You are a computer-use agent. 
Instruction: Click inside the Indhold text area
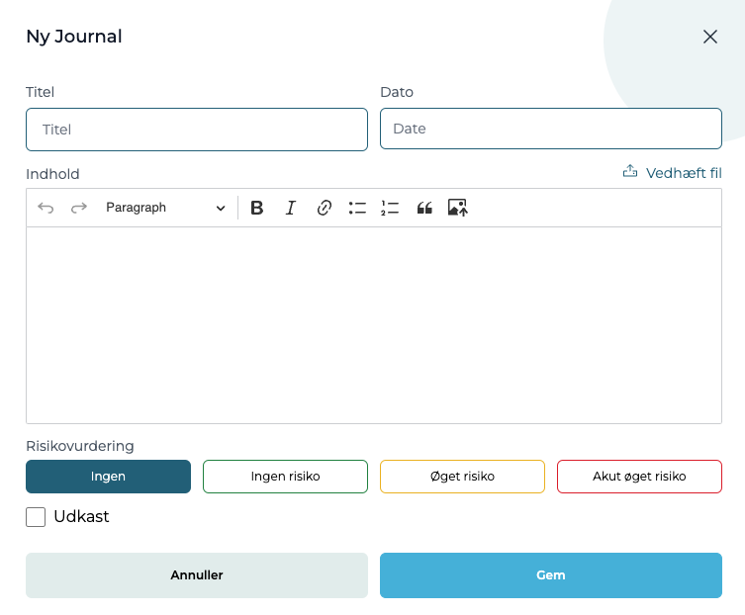(374, 325)
